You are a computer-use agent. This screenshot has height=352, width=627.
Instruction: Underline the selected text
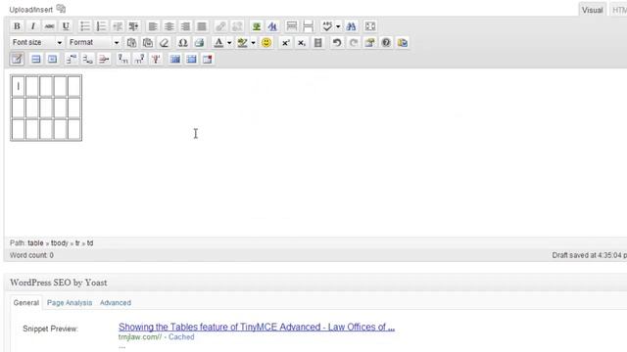click(66, 26)
